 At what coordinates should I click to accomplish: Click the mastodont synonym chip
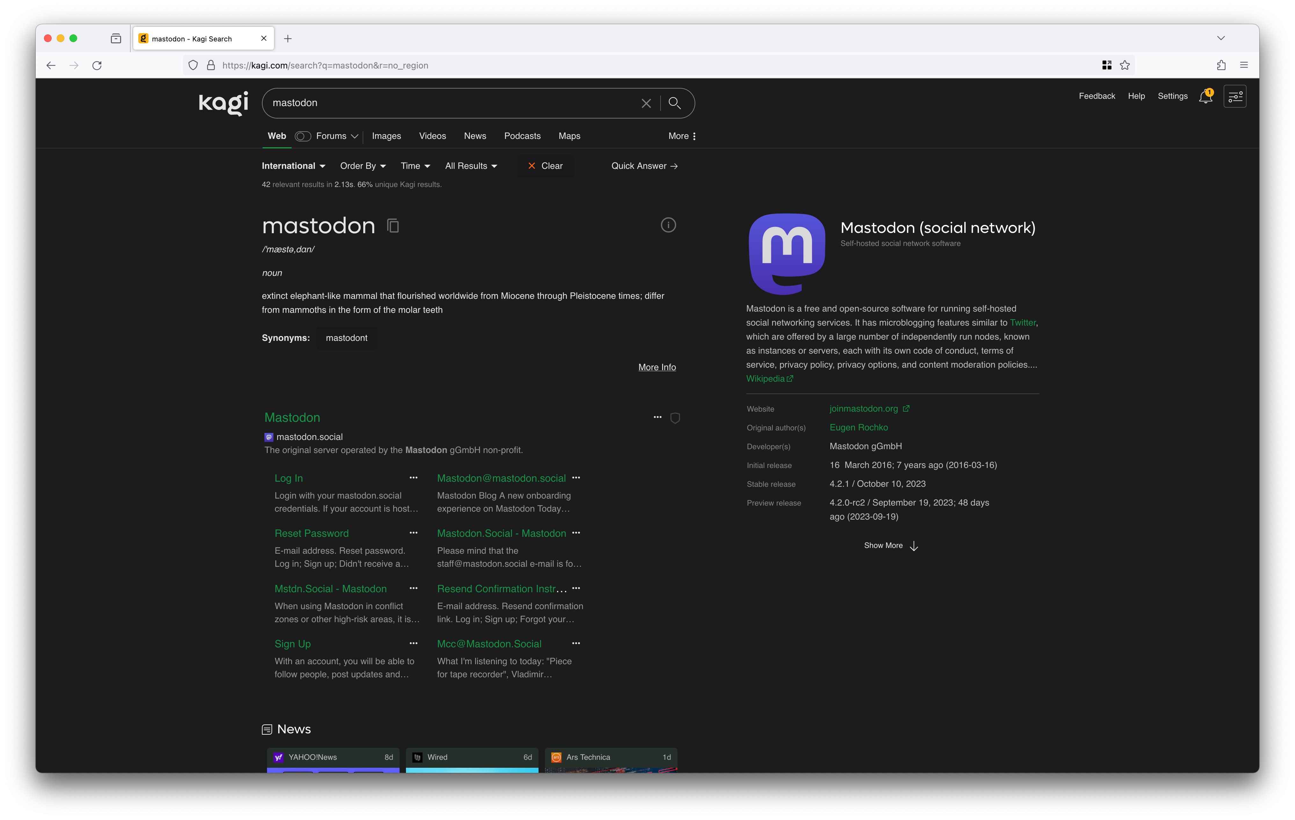click(346, 338)
